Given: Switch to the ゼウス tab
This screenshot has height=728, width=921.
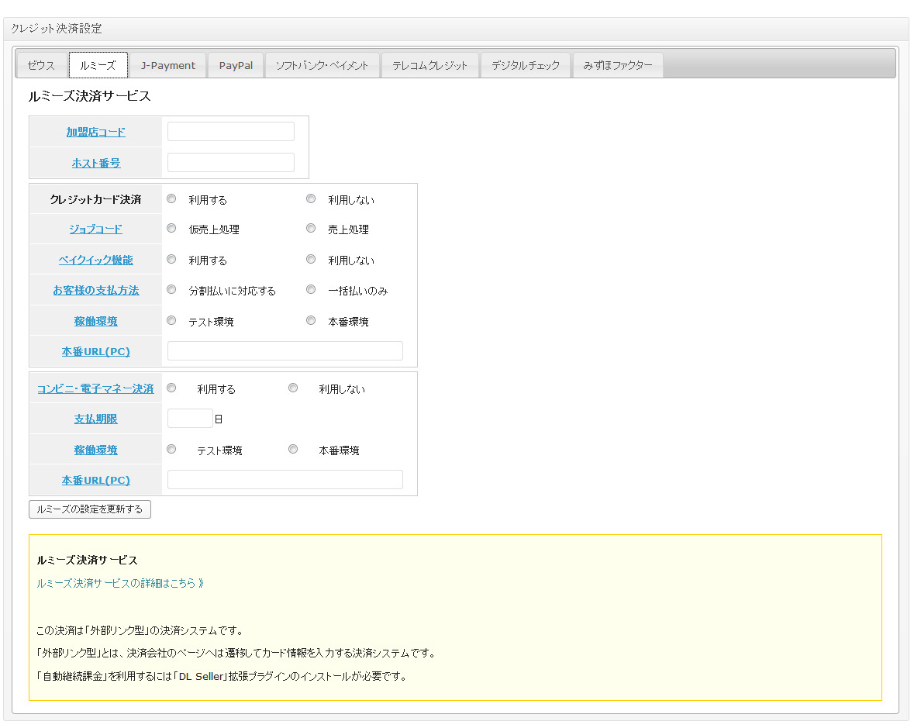Looking at the screenshot, I should (x=41, y=66).
